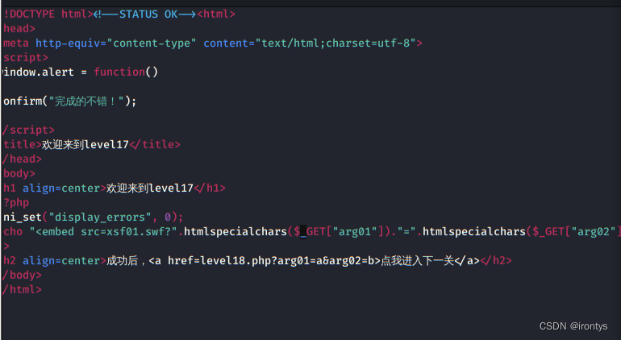Click the opening head tag
The height and width of the screenshot is (340, 621).
point(19,28)
